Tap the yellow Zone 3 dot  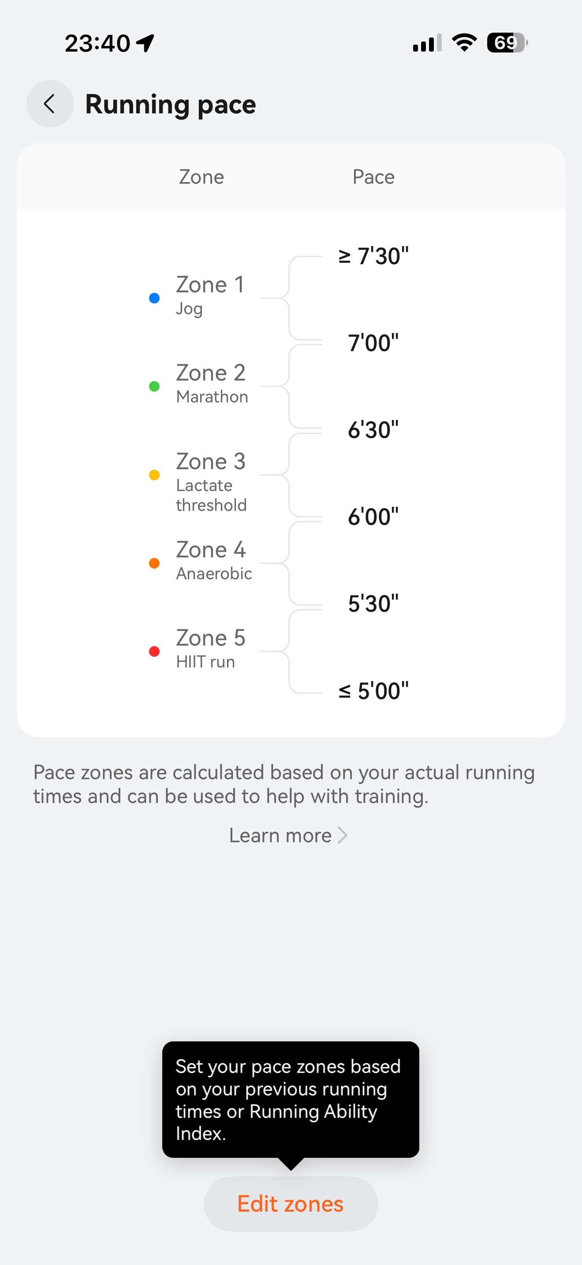click(154, 475)
